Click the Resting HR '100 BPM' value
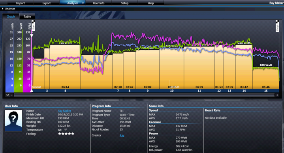Screen dimensions: 284x153 [63, 122]
